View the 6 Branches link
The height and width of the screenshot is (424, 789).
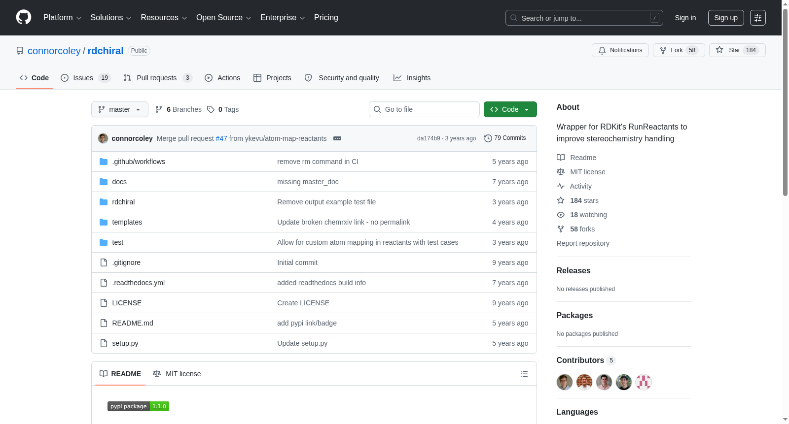(x=179, y=109)
